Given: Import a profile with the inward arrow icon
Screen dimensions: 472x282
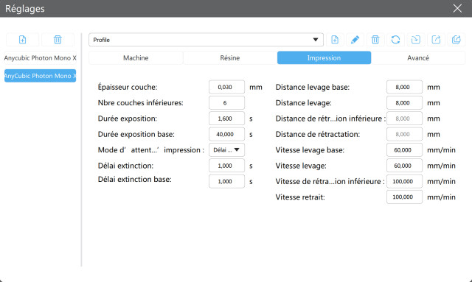Looking at the screenshot, I should (416, 40).
